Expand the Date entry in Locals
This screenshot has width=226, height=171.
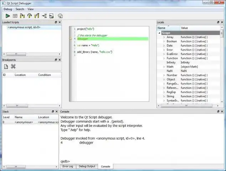(x=164, y=46)
